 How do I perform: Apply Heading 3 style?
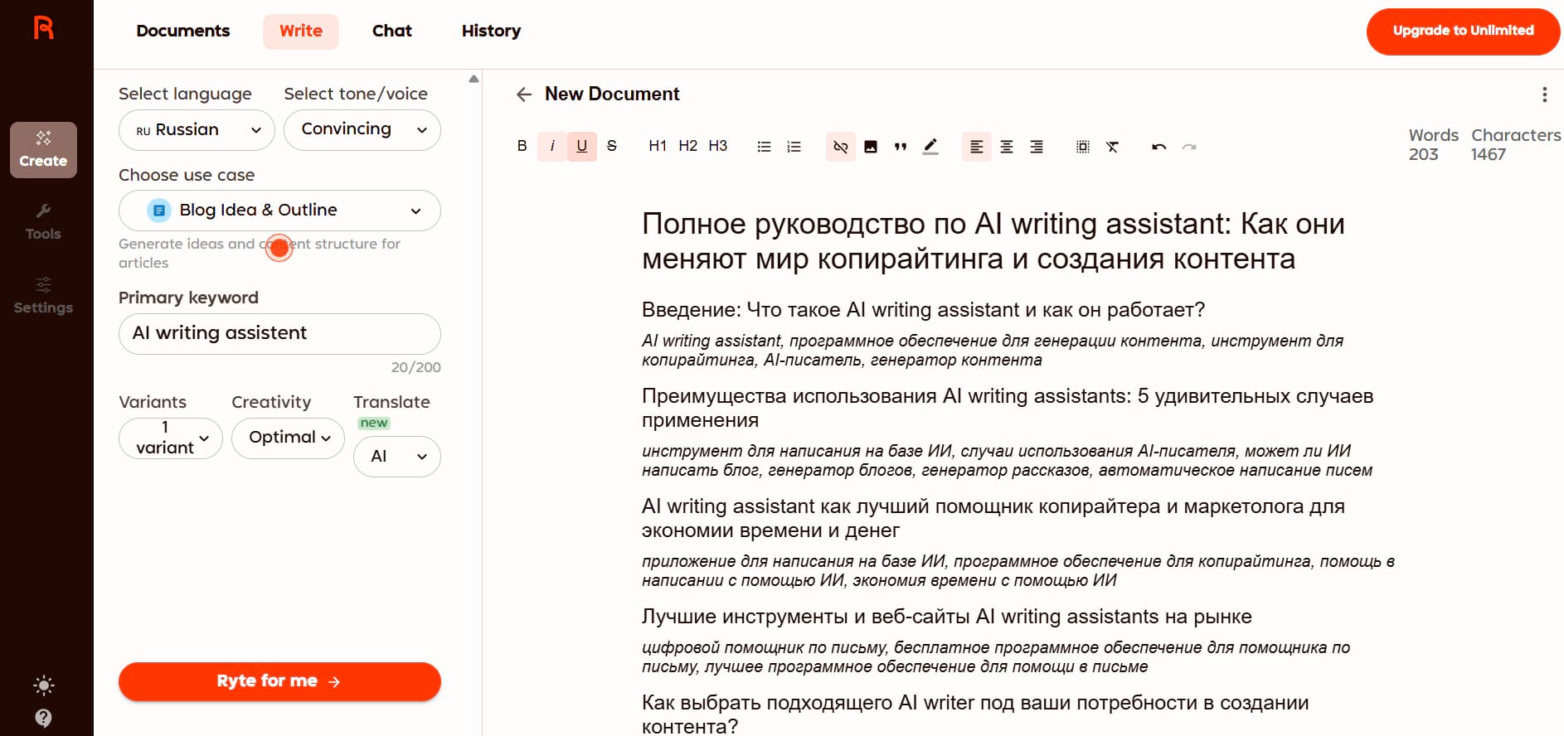pos(717,146)
